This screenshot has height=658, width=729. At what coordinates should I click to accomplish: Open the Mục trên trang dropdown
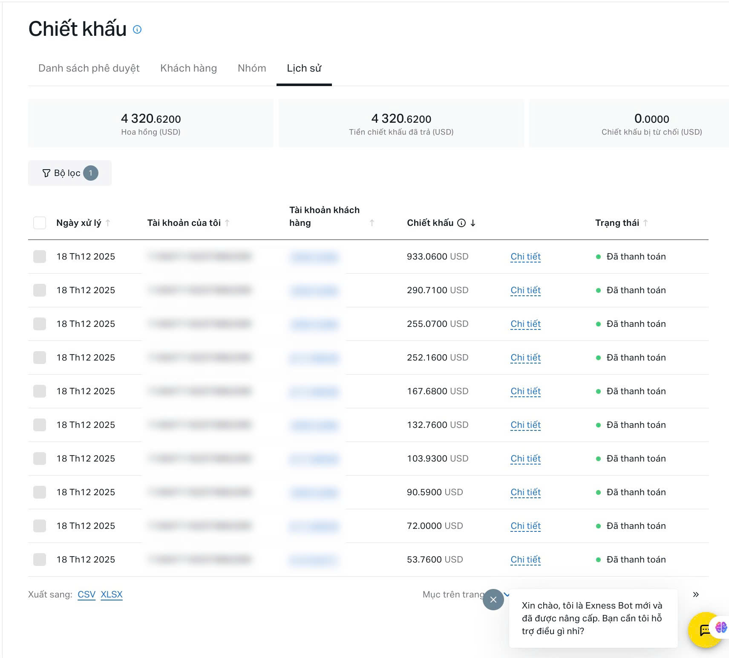[x=506, y=594]
